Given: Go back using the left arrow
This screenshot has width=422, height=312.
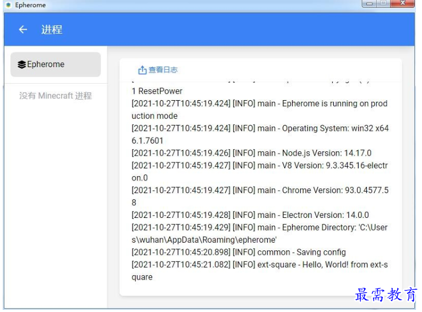Looking at the screenshot, I should 23,29.
